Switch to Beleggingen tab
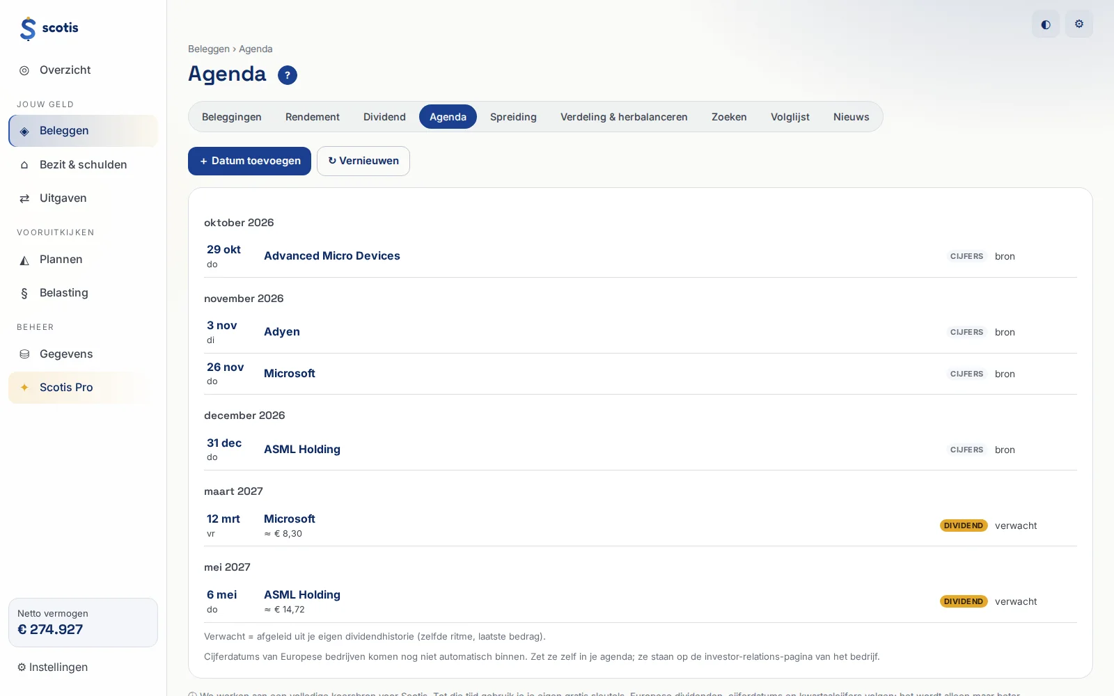The width and height of the screenshot is (1114, 696). pos(232,117)
